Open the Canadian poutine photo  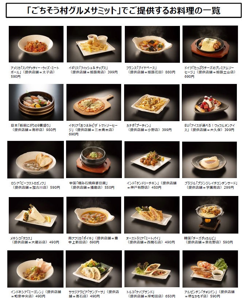[152, 103]
